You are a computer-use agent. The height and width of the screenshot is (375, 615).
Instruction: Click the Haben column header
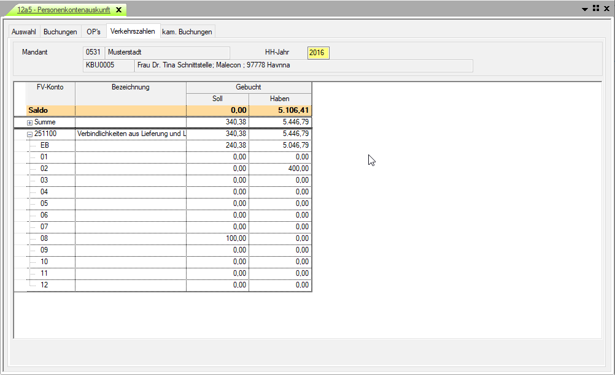[279, 99]
